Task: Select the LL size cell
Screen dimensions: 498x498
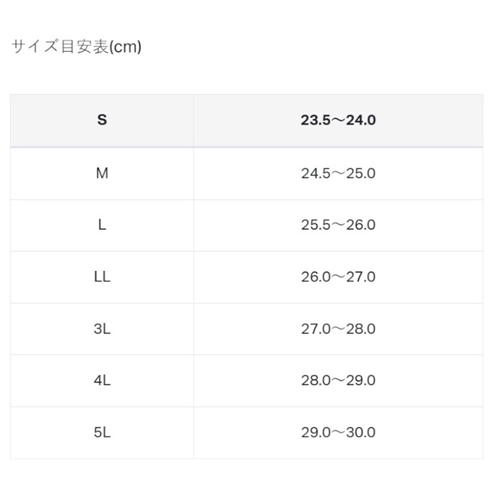Action: 102,277
